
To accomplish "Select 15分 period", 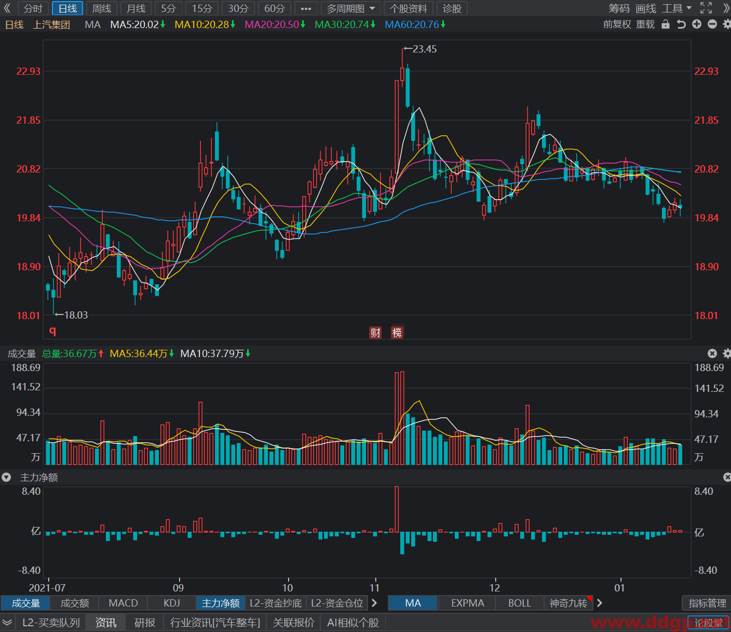I will (202, 9).
